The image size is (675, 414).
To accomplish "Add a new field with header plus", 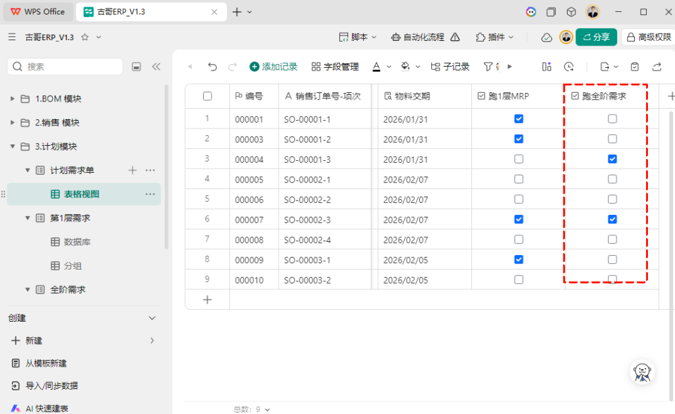I will (670, 96).
